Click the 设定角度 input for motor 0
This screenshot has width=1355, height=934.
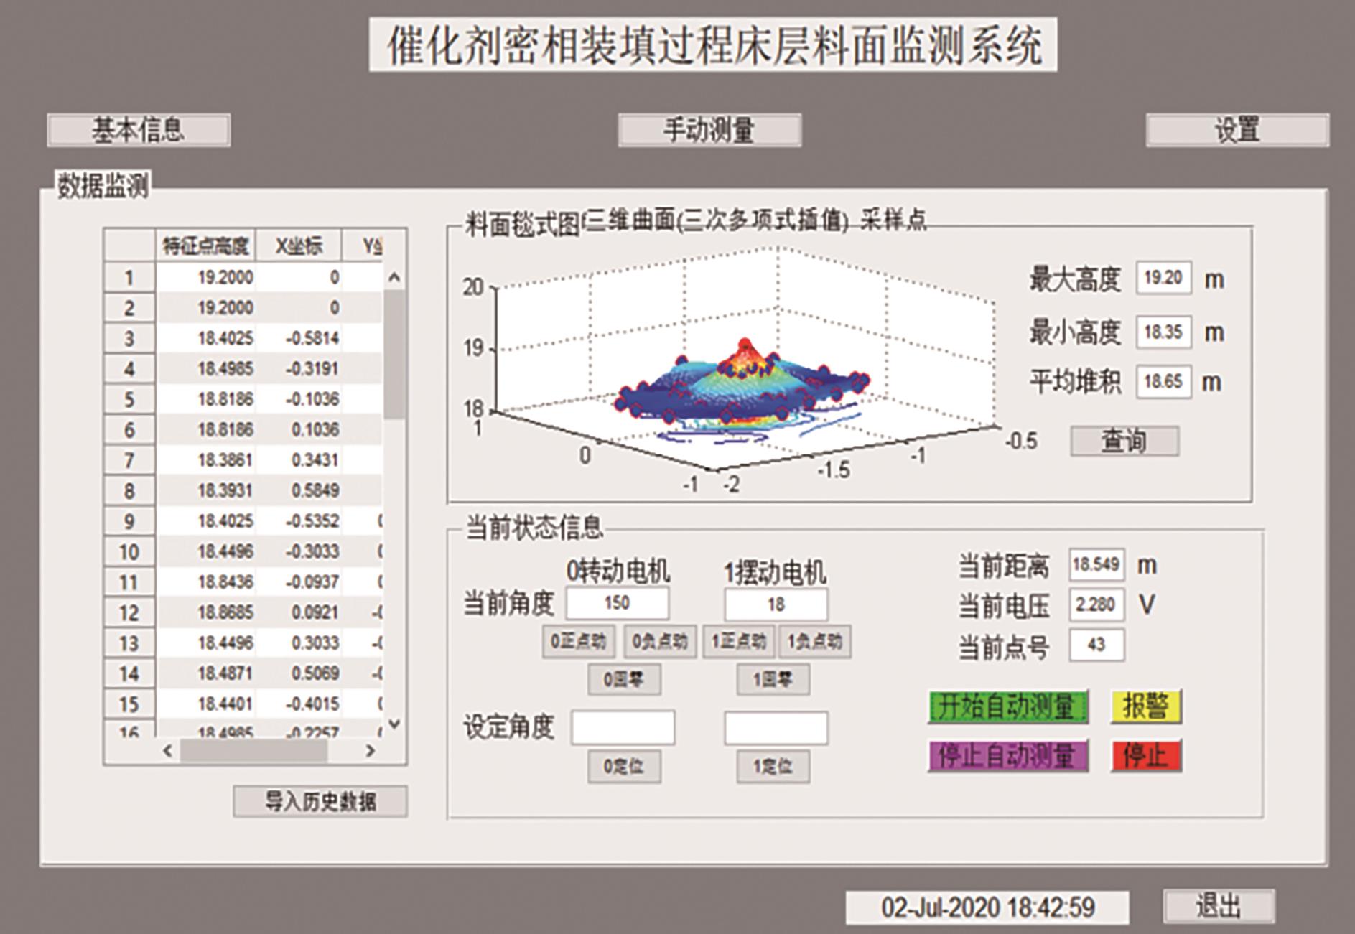click(623, 728)
